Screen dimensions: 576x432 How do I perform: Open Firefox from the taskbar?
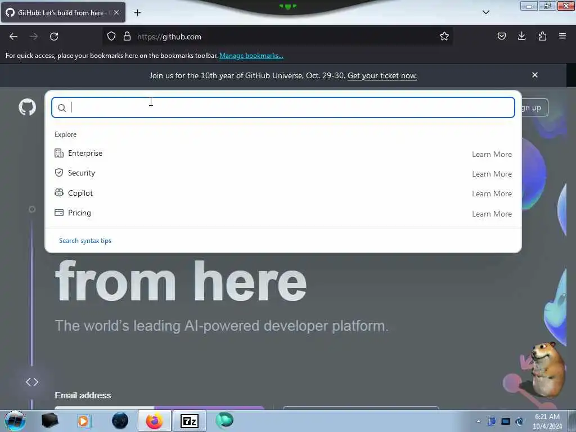pyautogui.click(x=155, y=421)
